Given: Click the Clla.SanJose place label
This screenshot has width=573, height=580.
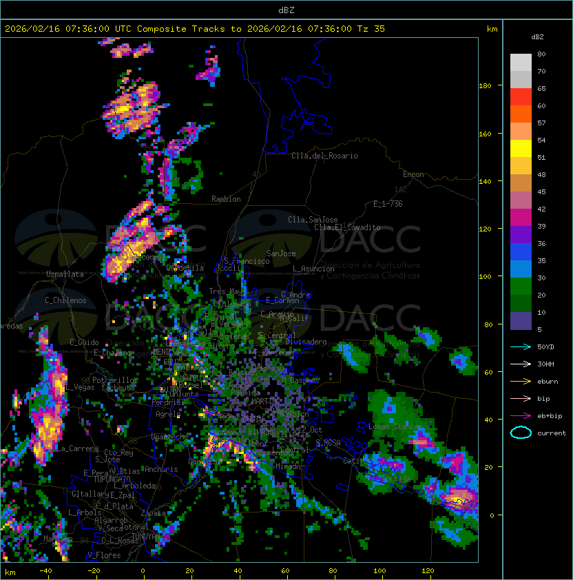Looking at the screenshot, I should click(313, 220).
